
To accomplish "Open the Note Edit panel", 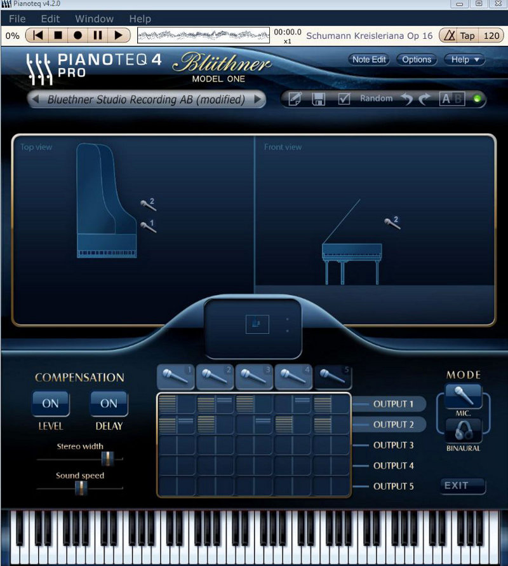I will [x=369, y=60].
